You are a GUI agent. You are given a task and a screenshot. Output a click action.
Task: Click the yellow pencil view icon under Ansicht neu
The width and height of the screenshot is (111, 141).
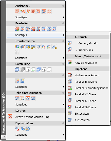pyautogui.click(x=28, y=11)
